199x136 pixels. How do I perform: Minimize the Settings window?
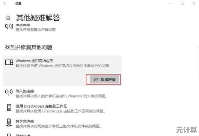tap(170, 3)
